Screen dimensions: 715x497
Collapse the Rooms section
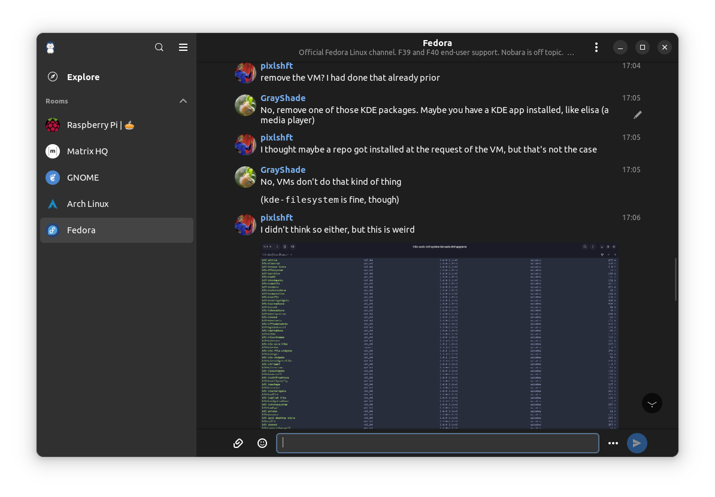183,100
